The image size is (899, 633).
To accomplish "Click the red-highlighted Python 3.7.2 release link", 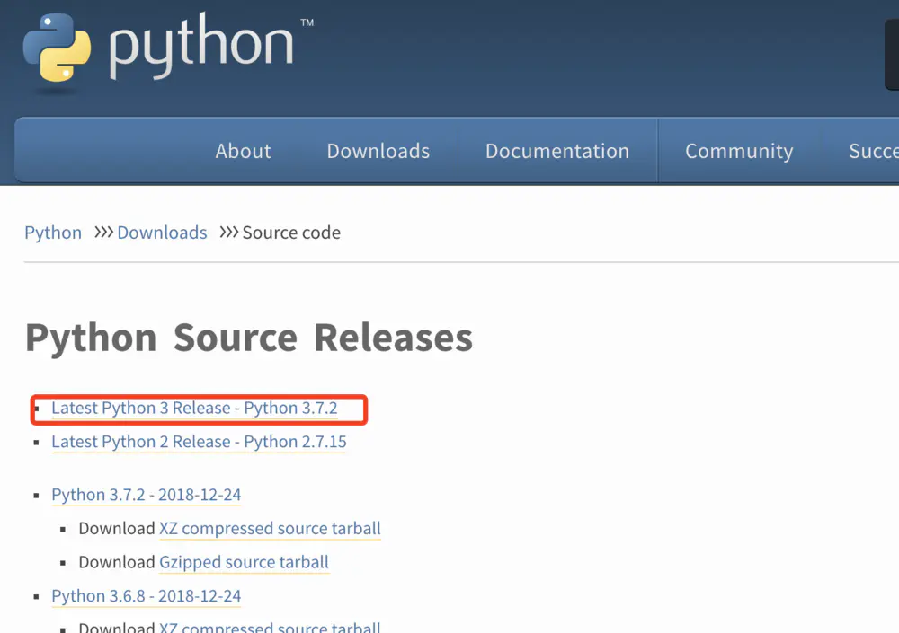I will pos(198,408).
